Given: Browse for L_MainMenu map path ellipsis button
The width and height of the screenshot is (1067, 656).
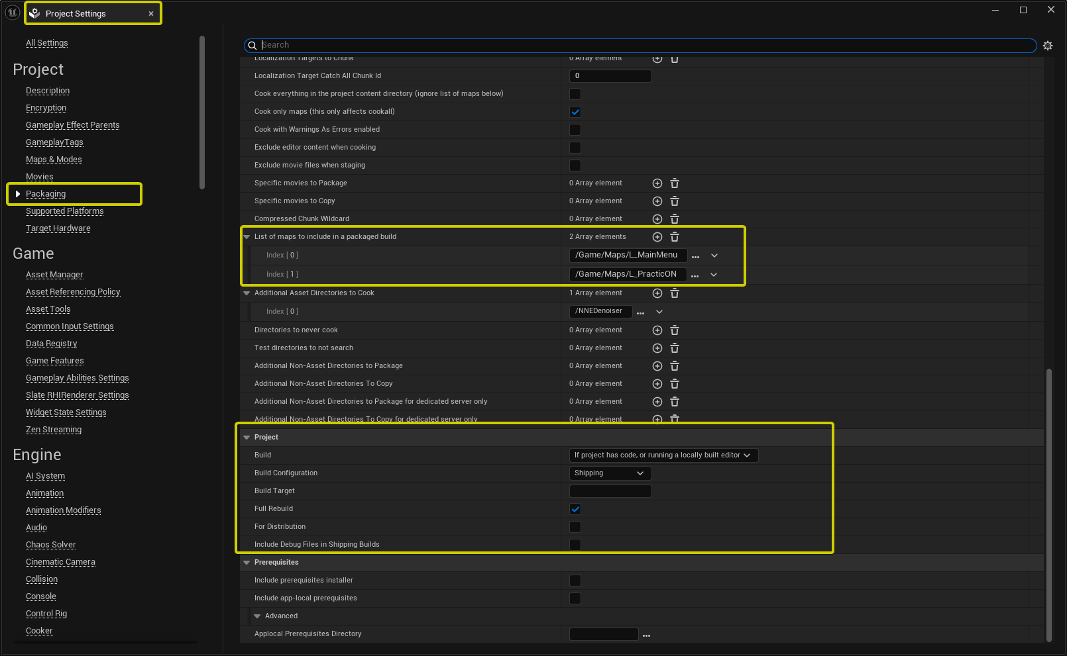Looking at the screenshot, I should pyautogui.click(x=695, y=256).
